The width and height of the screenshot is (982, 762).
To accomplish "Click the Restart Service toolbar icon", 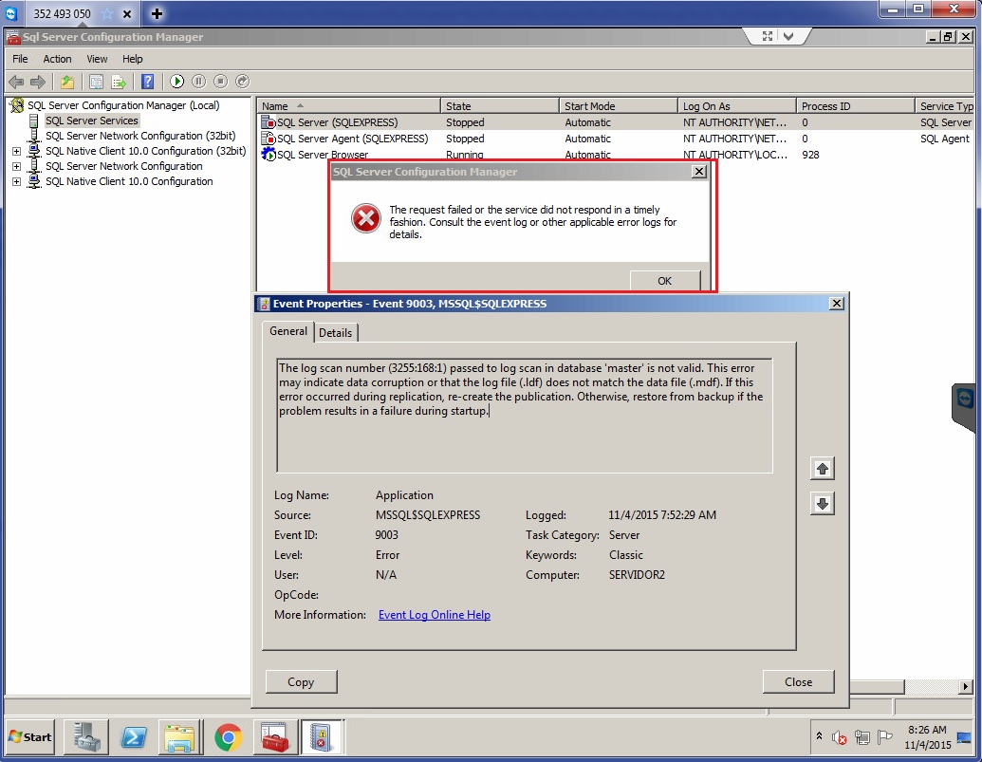I will click(242, 82).
